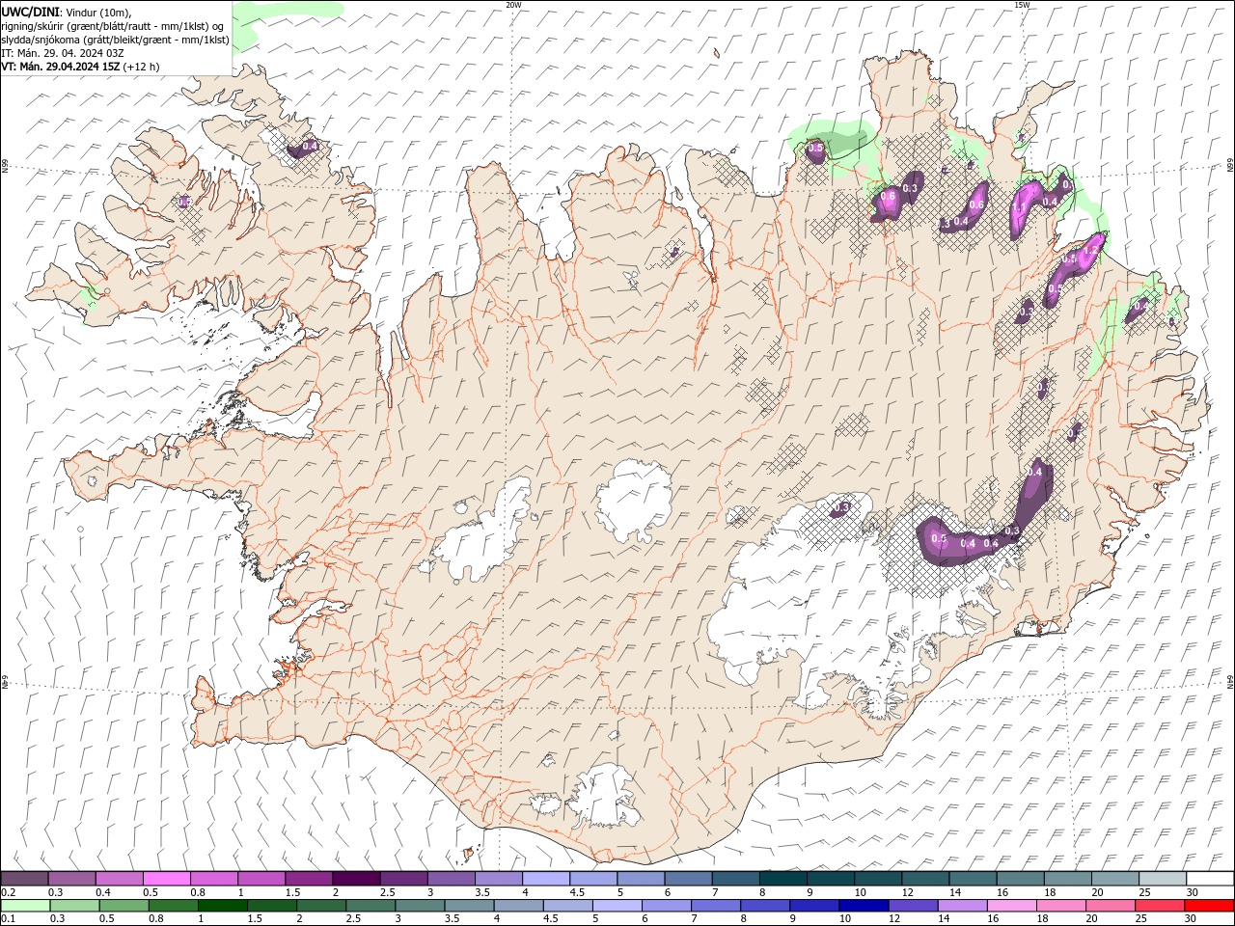Click the round white Hofsjökull glacier in central Iceland
This screenshot has height=926, width=1235.
pyautogui.click(x=634, y=502)
